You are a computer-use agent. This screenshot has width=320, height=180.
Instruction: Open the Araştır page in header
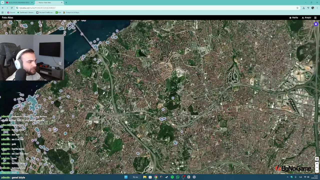[306, 18]
